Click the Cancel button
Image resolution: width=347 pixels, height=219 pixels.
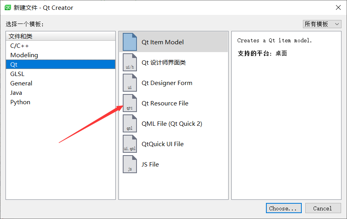click(x=323, y=208)
